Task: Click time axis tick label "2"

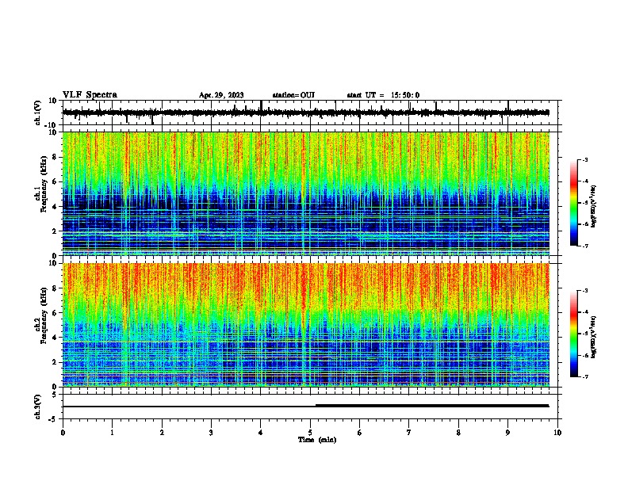Action: click(162, 433)
